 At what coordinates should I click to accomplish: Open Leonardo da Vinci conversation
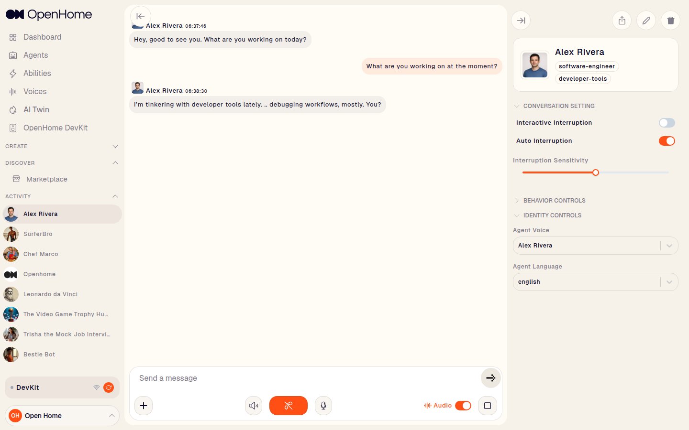62,294
